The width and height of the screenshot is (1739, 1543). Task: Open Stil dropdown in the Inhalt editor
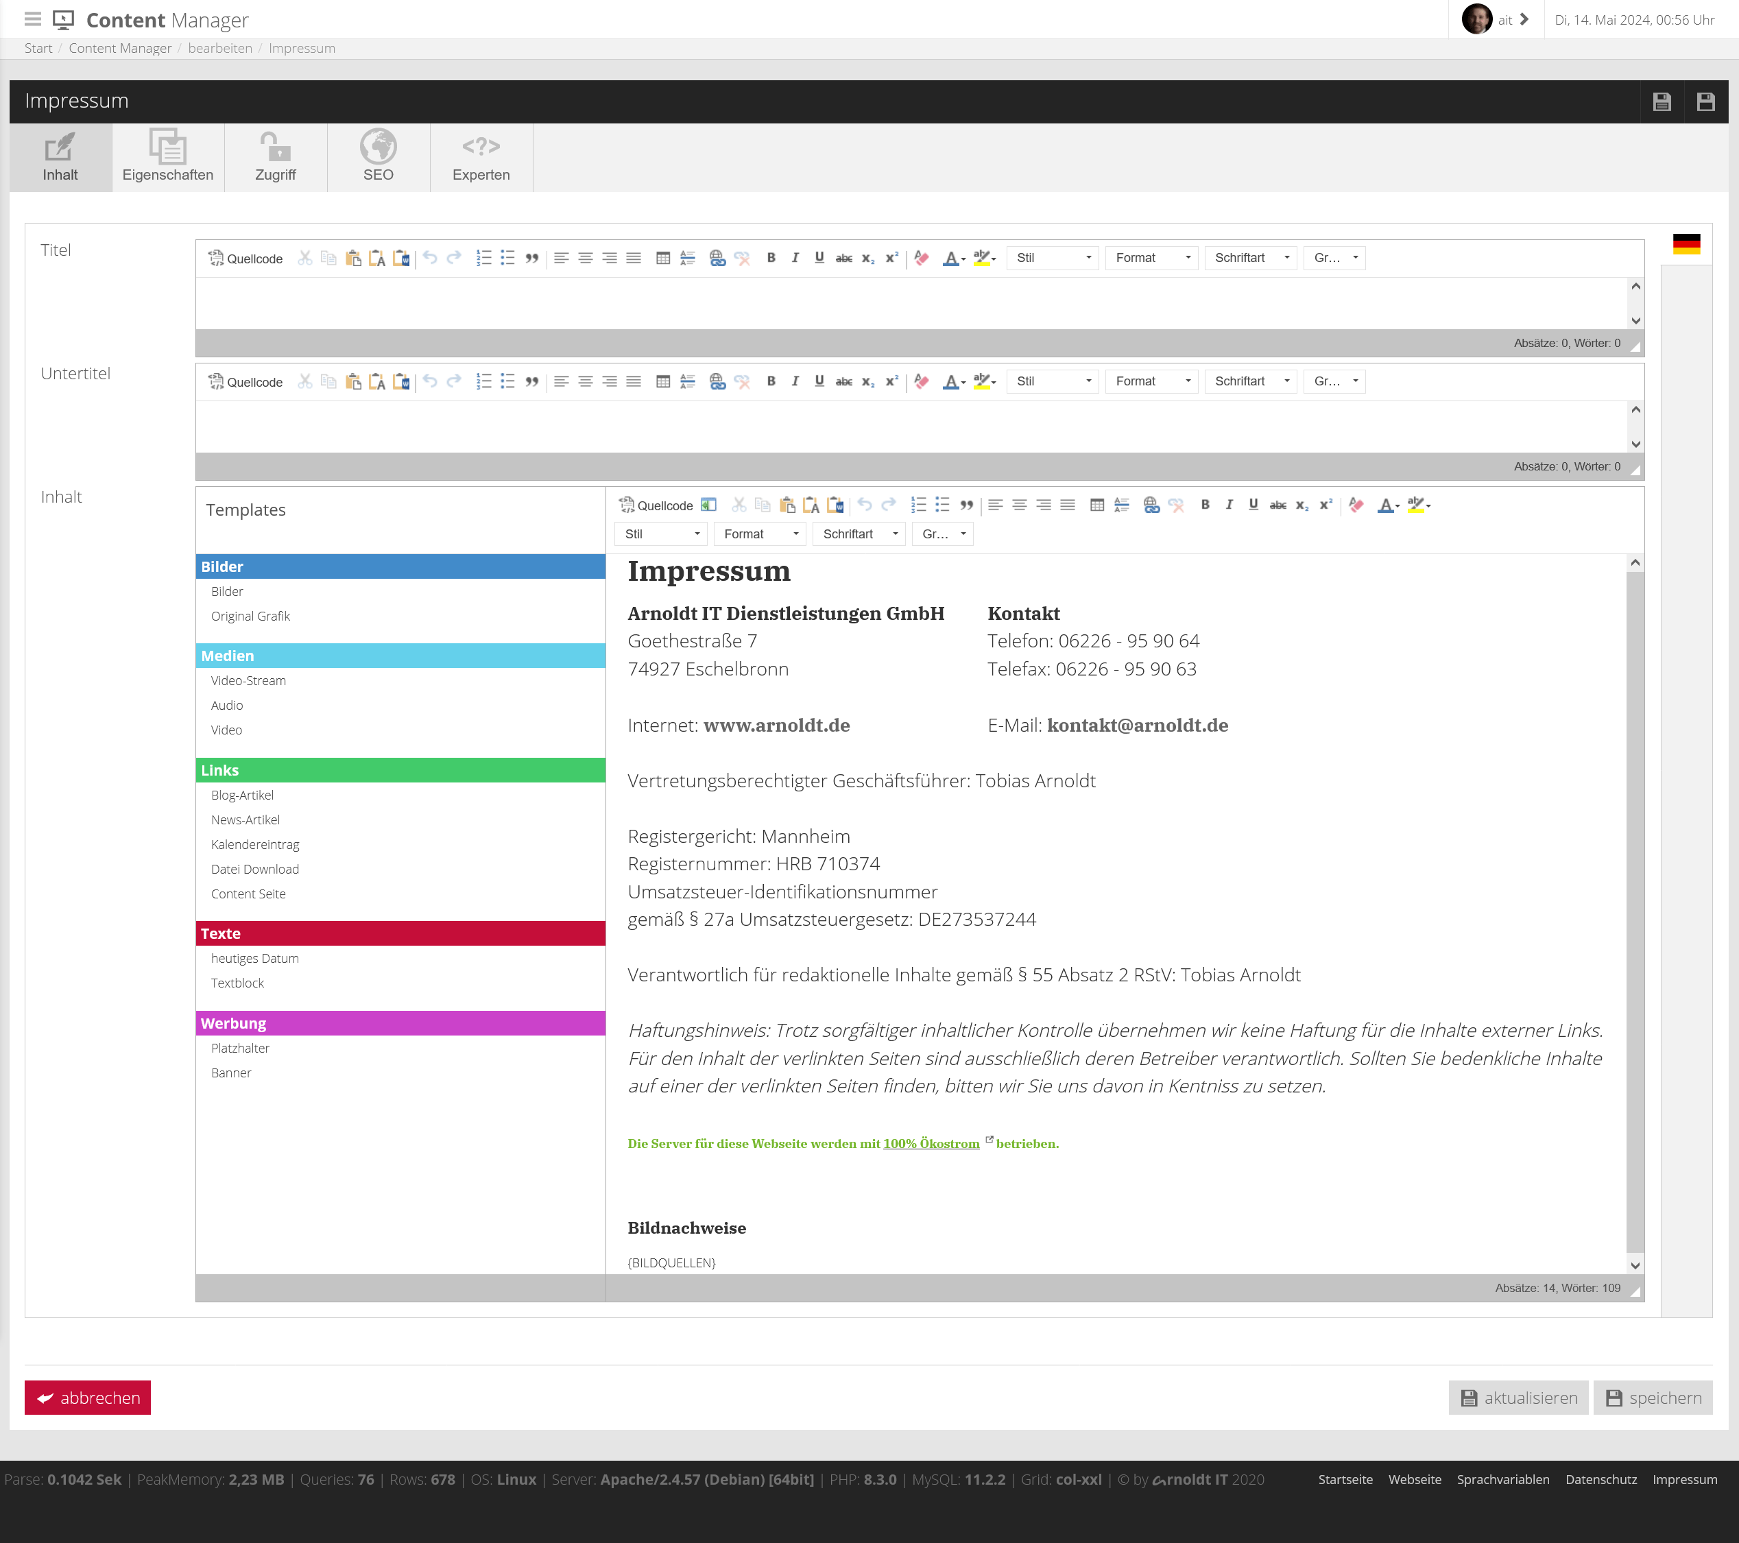click(661, 534)
